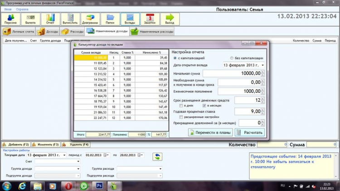Image resolution: width=340 pixels, height=191 pixels.
Task: Click the Windows Start orb
Action: pyautogui.click(x=7, y=186)
